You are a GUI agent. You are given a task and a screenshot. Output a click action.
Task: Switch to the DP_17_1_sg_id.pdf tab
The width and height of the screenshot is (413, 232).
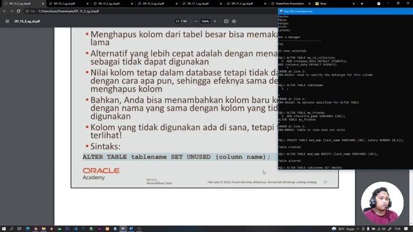(202, 4)
